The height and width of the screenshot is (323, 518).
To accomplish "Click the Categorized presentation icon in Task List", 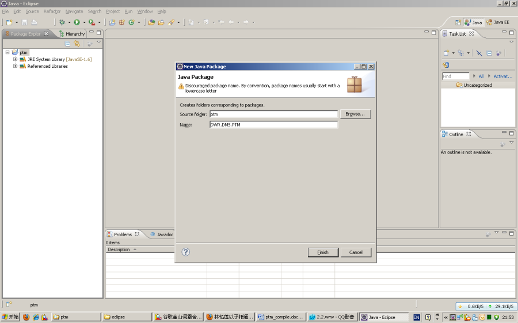I will 461,53.
